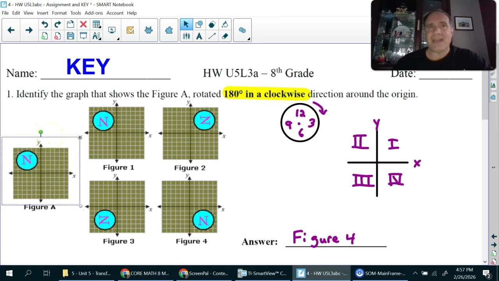Click the resize handle at Figure A's corner

(81, 206)
